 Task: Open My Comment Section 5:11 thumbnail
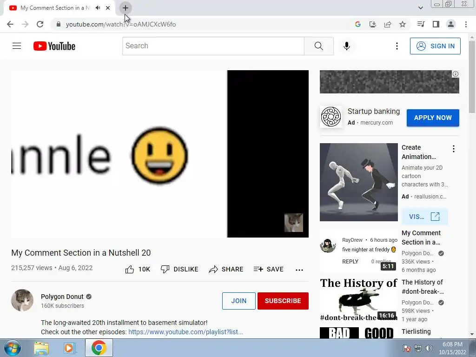coord(358,251)
